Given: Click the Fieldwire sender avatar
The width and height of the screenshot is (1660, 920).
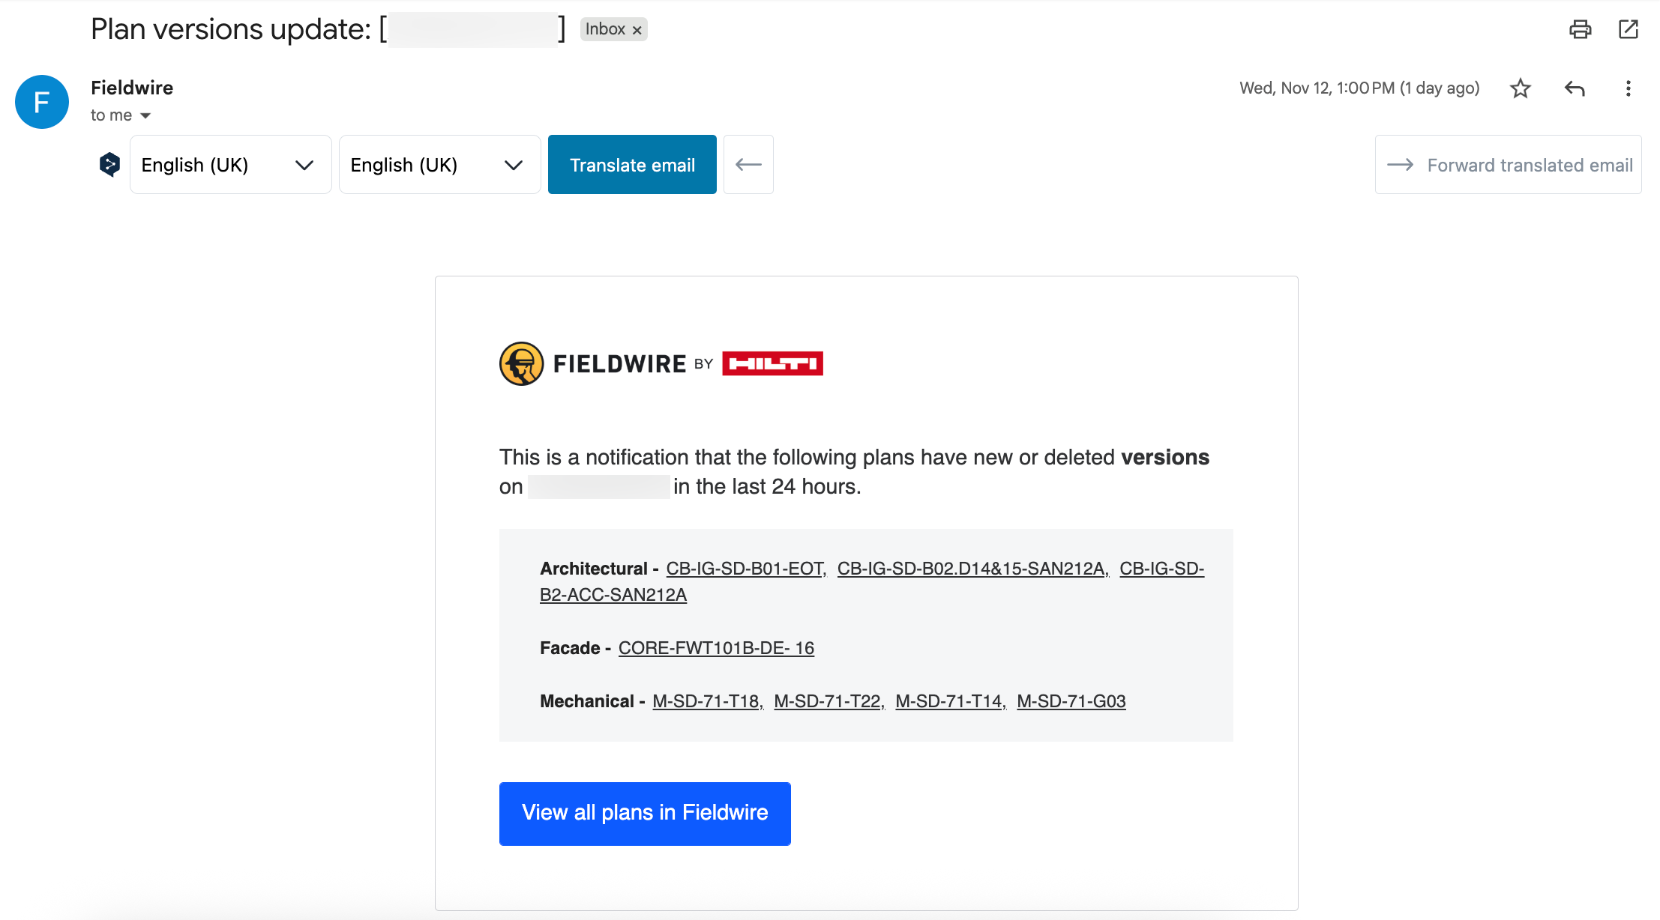Looking at the screenshot, I should pos(42,102).
